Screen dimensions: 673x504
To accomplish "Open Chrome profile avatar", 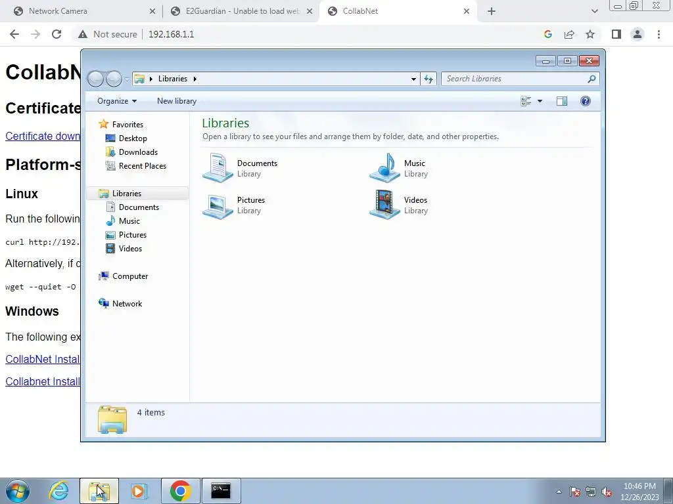I will 638,34.
